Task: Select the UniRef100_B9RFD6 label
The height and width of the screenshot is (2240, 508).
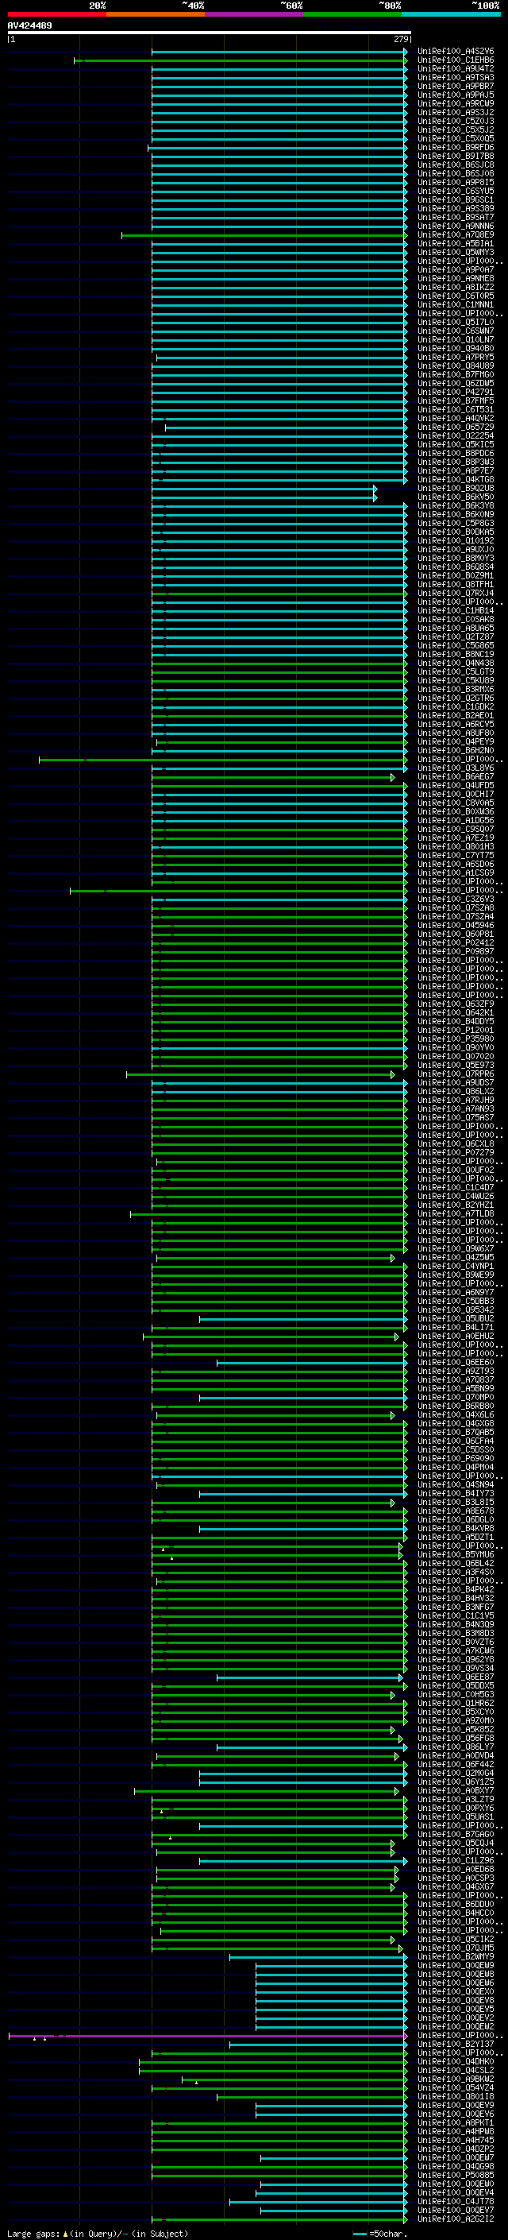Action: (x=456, y=148)
